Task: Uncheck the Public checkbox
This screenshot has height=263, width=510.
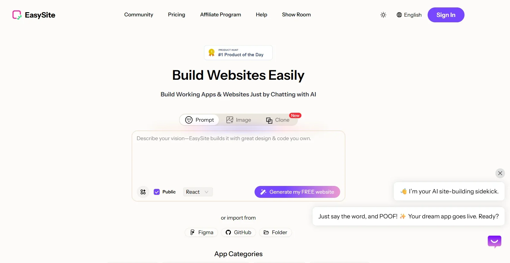Action: click(x=157, y=192)
